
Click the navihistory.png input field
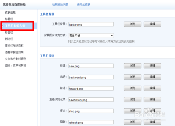coord(91,100)
